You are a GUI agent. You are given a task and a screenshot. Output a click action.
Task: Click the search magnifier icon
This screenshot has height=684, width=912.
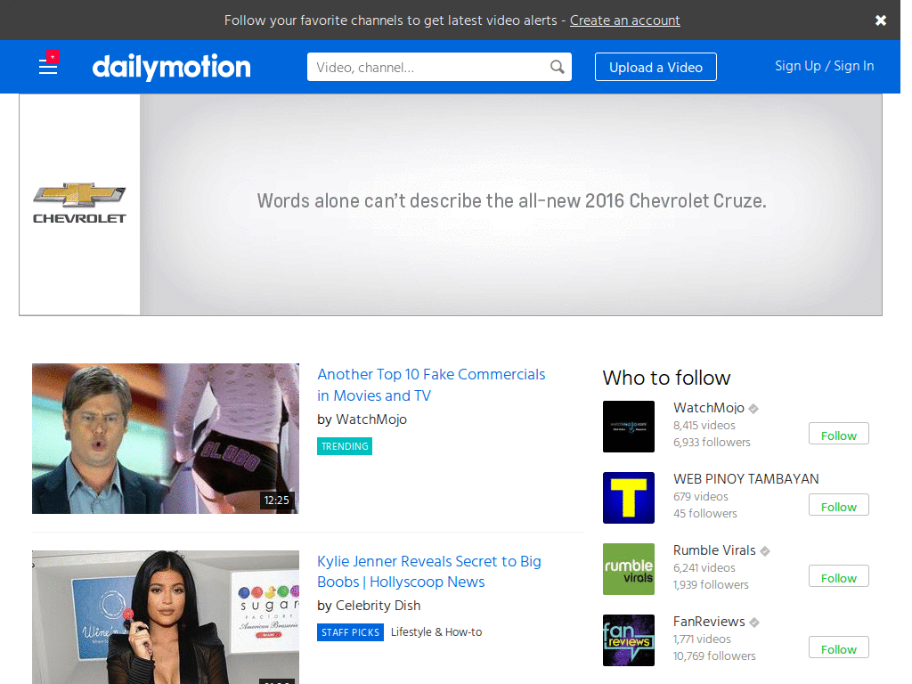pos(558,66)
